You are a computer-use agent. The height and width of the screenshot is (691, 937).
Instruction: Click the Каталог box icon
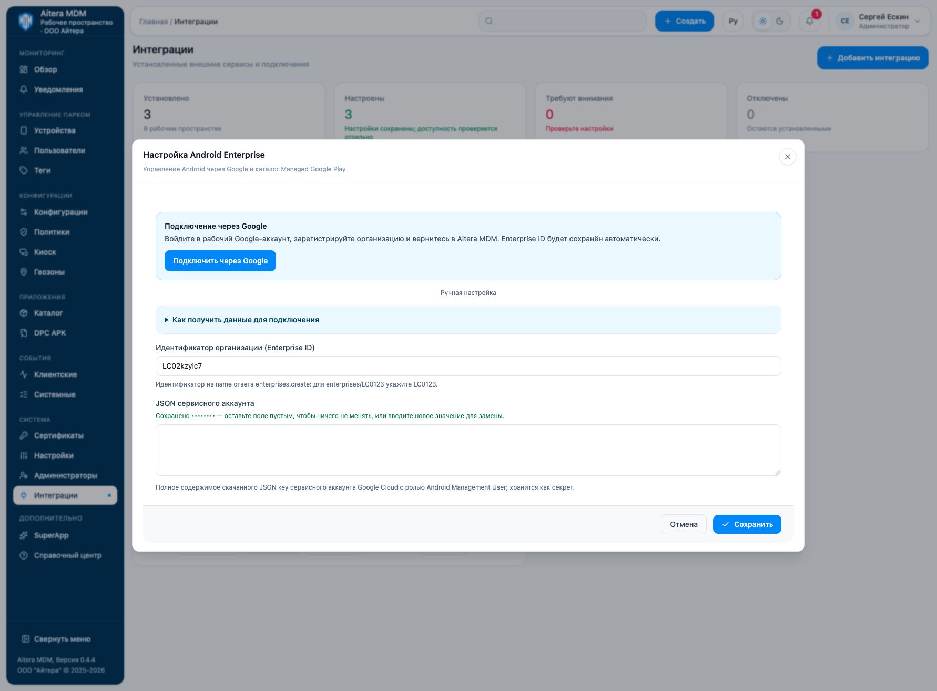point(24,313)
